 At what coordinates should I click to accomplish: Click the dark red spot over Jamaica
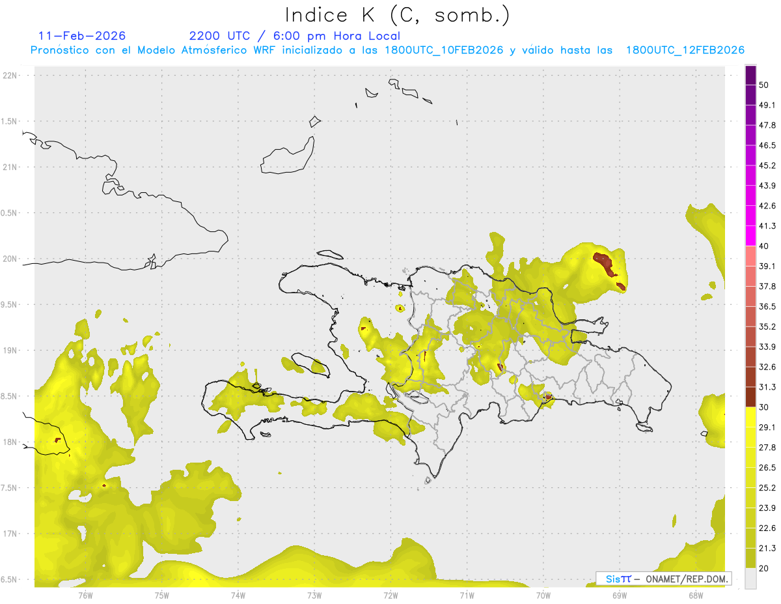[x=58, y=440]
